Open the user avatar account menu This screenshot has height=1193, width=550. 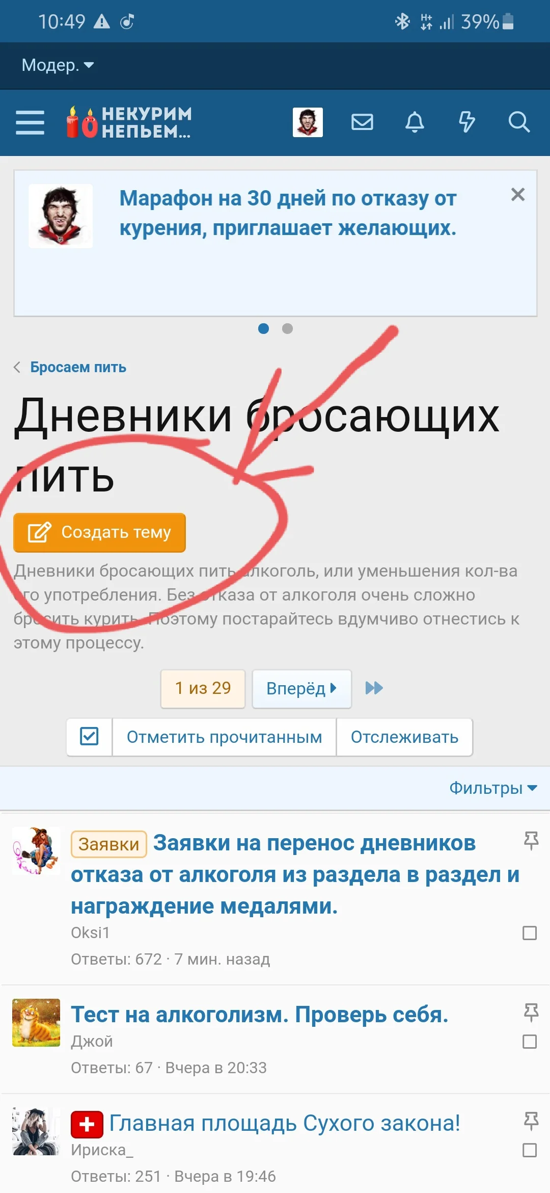[308, 122]
